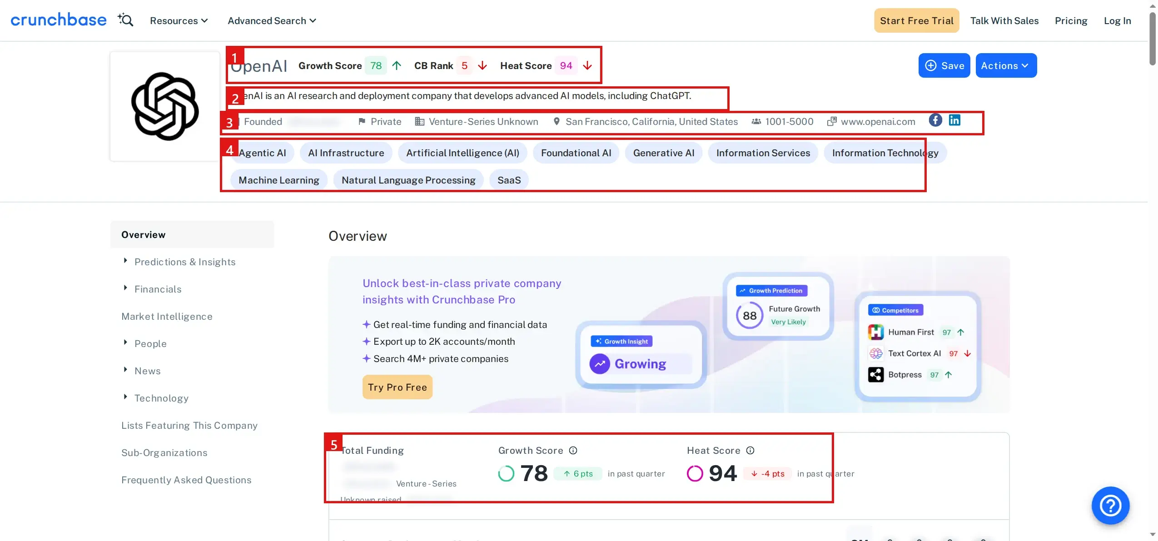
Task: Click the CB Rank down arrow icon
Action: tap(482, 66)
